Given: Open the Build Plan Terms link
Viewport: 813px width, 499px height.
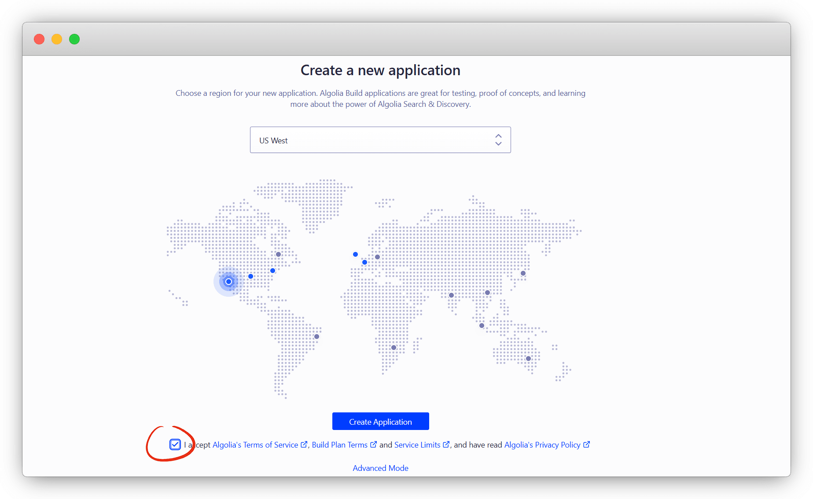Looking at the screenshot, I should (339, 445).
